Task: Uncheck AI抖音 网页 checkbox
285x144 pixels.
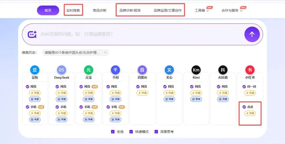Action: [x=219, y=87]
